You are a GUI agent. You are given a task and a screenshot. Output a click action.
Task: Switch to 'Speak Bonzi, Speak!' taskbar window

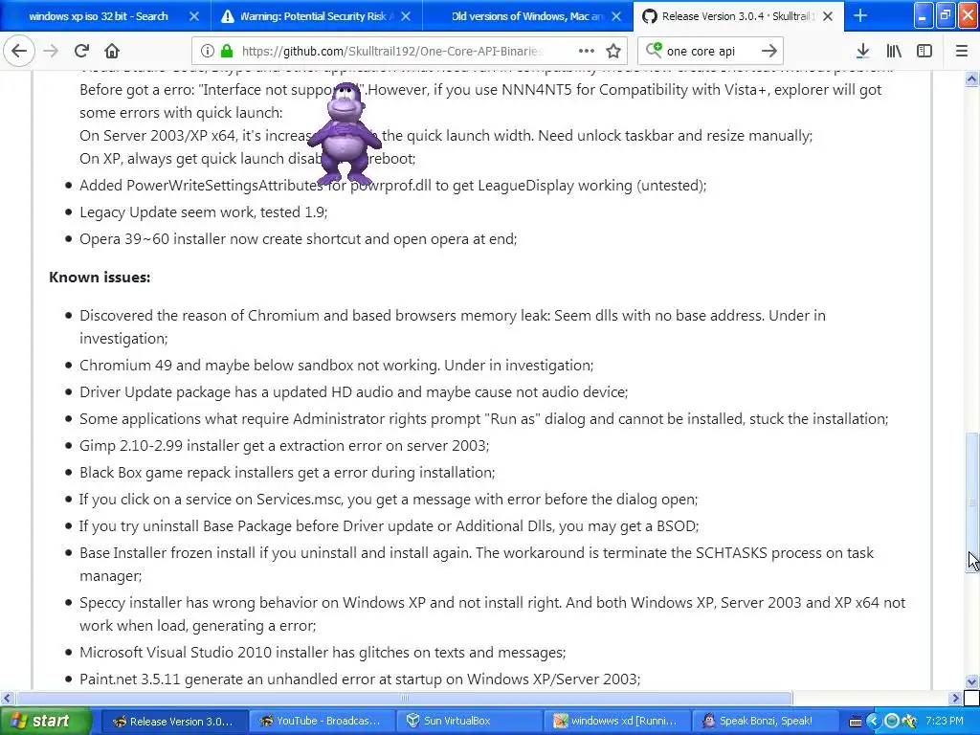pyautogui.click(x=764, y=722)
